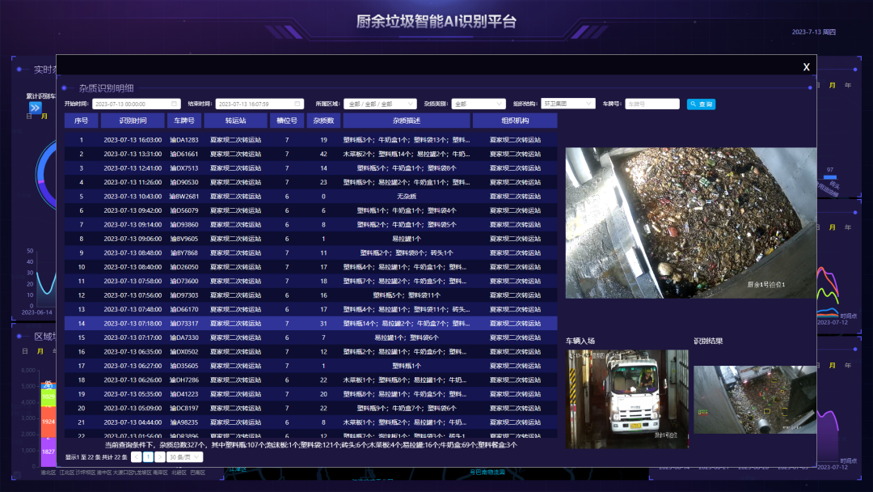Select row with plate 渝A98235
This screenshot has width=873, height=492.
click(x=310, y=422)
